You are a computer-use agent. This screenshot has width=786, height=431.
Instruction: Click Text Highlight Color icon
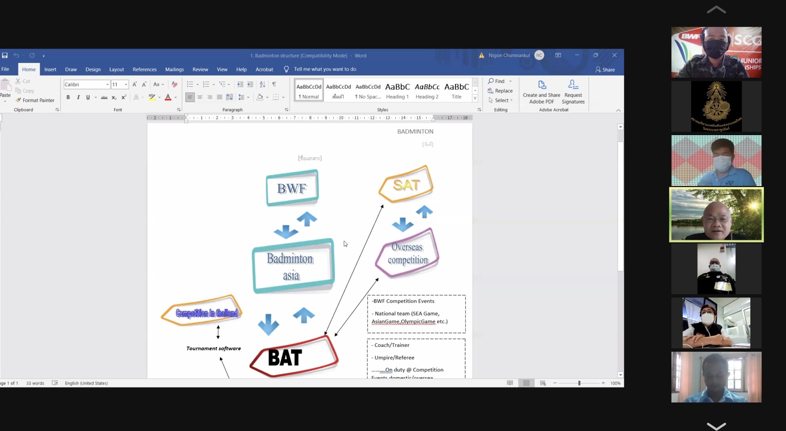[x=152, y=97]
